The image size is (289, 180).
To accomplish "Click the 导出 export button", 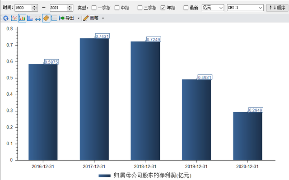I will (66, 18).
